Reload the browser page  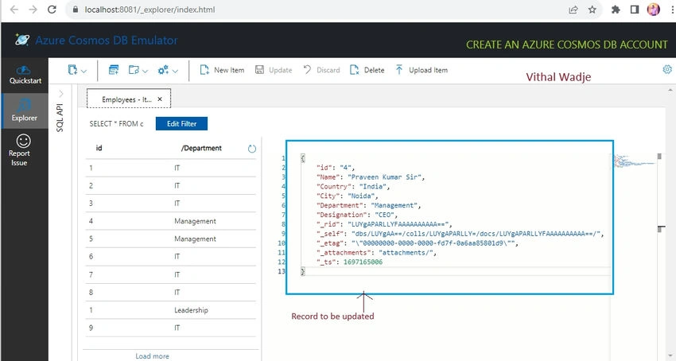pos(52,10)
